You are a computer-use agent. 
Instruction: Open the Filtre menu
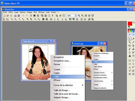[35, 12]
